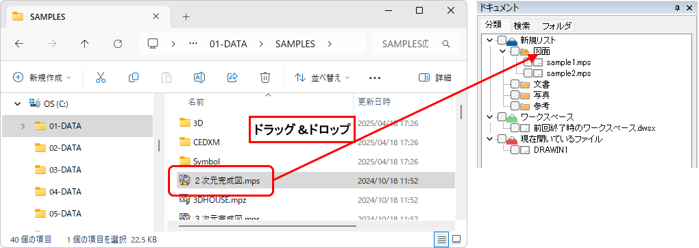
Task: Sort by the 更新日時 column header
Action: click(x=374, y=102)
